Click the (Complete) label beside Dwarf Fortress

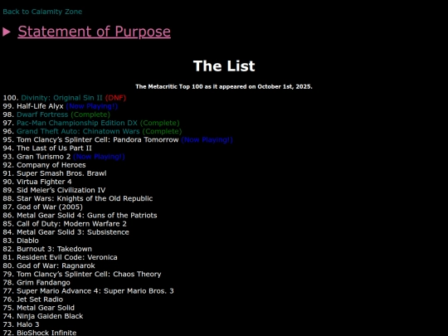coord(90,114)
